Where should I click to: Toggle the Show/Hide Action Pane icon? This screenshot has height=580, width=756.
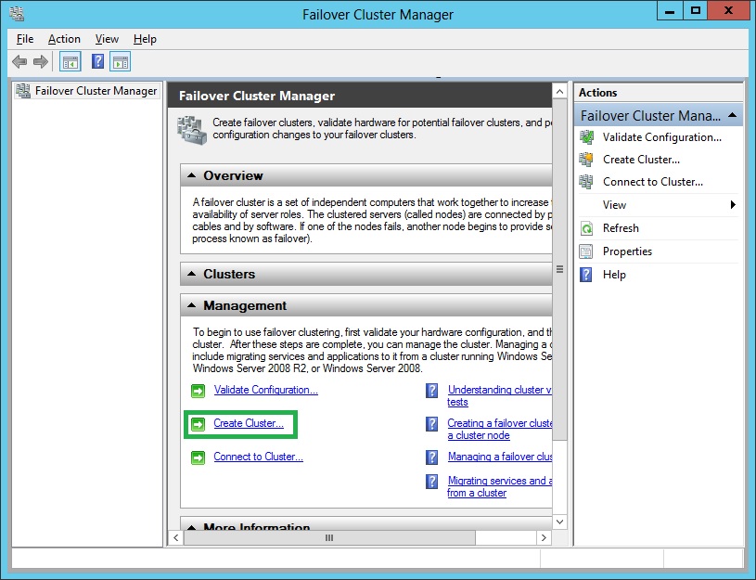click(x=121, y=62)
